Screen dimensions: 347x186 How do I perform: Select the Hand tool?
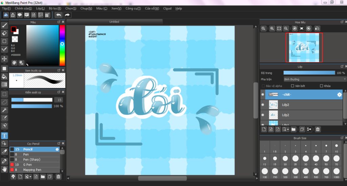coord(4,169)
